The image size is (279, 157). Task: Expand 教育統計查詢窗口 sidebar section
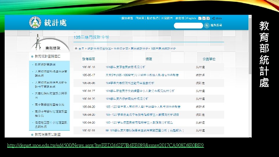[x=47, y=56]
